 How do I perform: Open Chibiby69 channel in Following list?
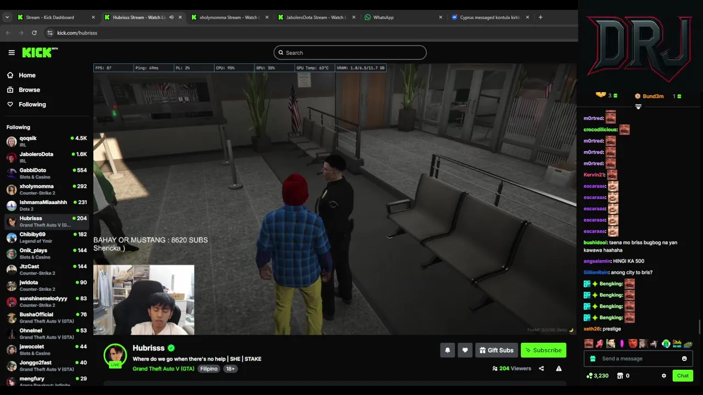coord(46,238)
